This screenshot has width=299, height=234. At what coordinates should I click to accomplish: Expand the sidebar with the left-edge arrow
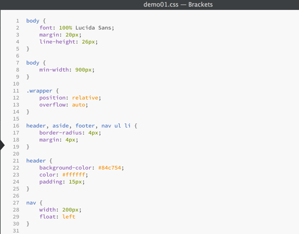click(x=2, y=146)
